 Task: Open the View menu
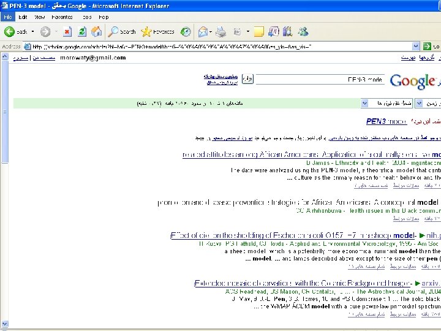coord(40,17)
